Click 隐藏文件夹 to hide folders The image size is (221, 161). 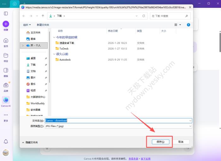[x=30, y=142]
